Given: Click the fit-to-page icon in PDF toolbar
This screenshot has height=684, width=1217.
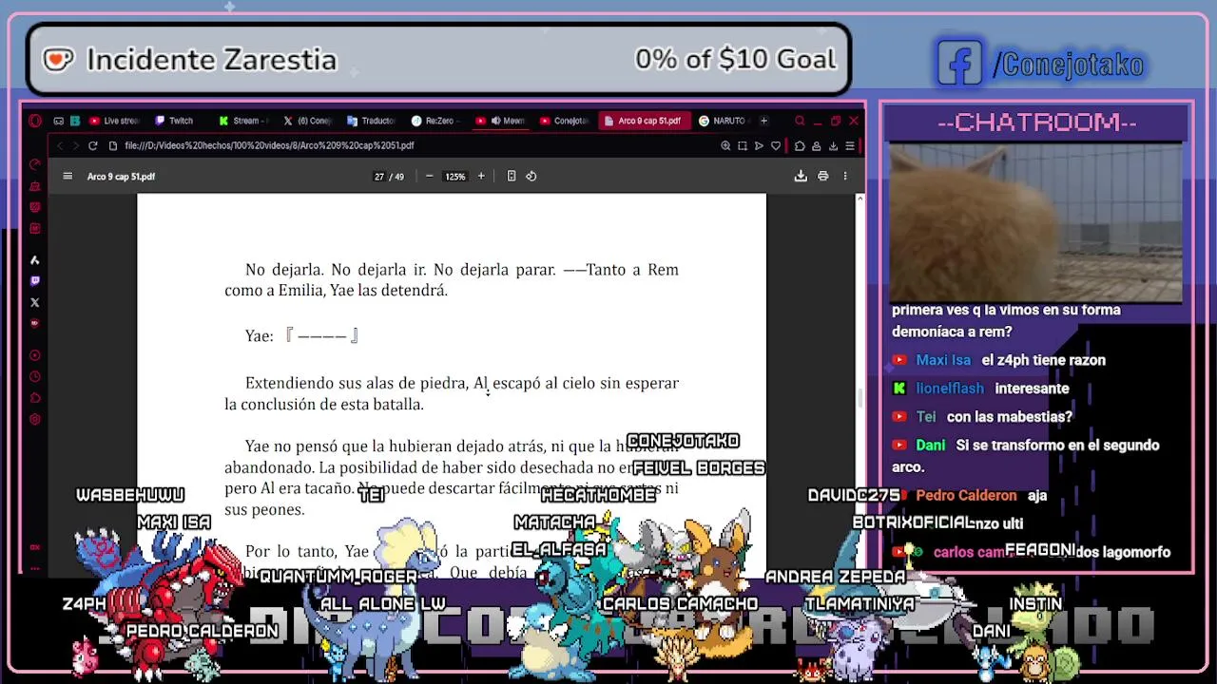Looking at the screenshot, I should tap(512, 176).
